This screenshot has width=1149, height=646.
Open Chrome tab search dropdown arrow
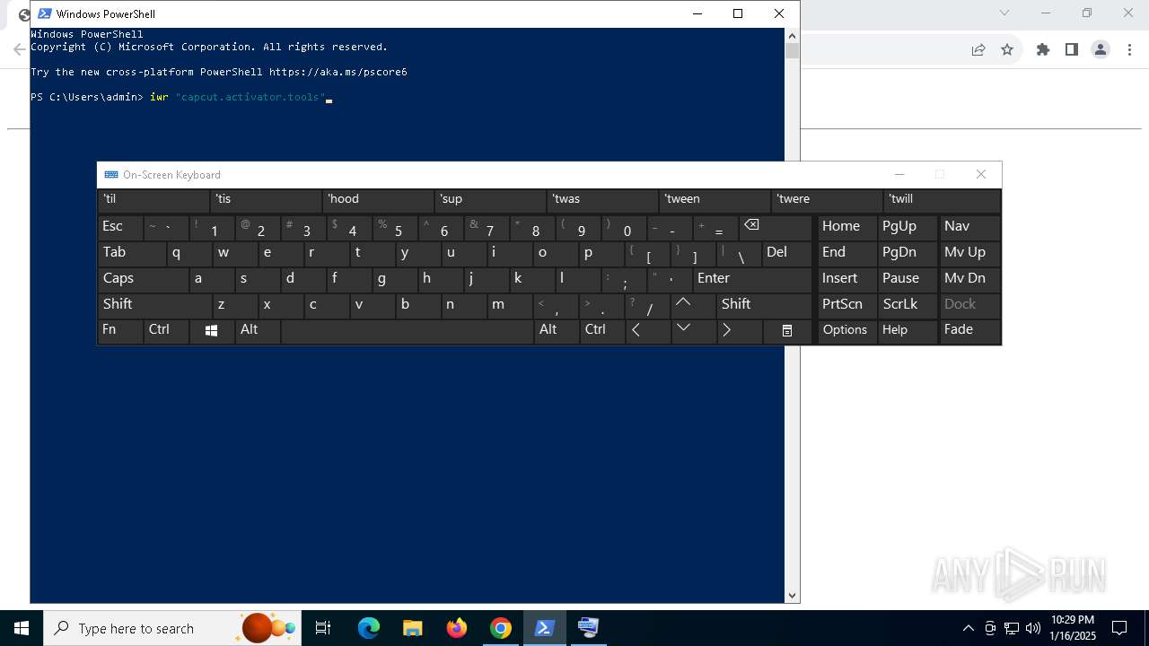(1004, 13)
